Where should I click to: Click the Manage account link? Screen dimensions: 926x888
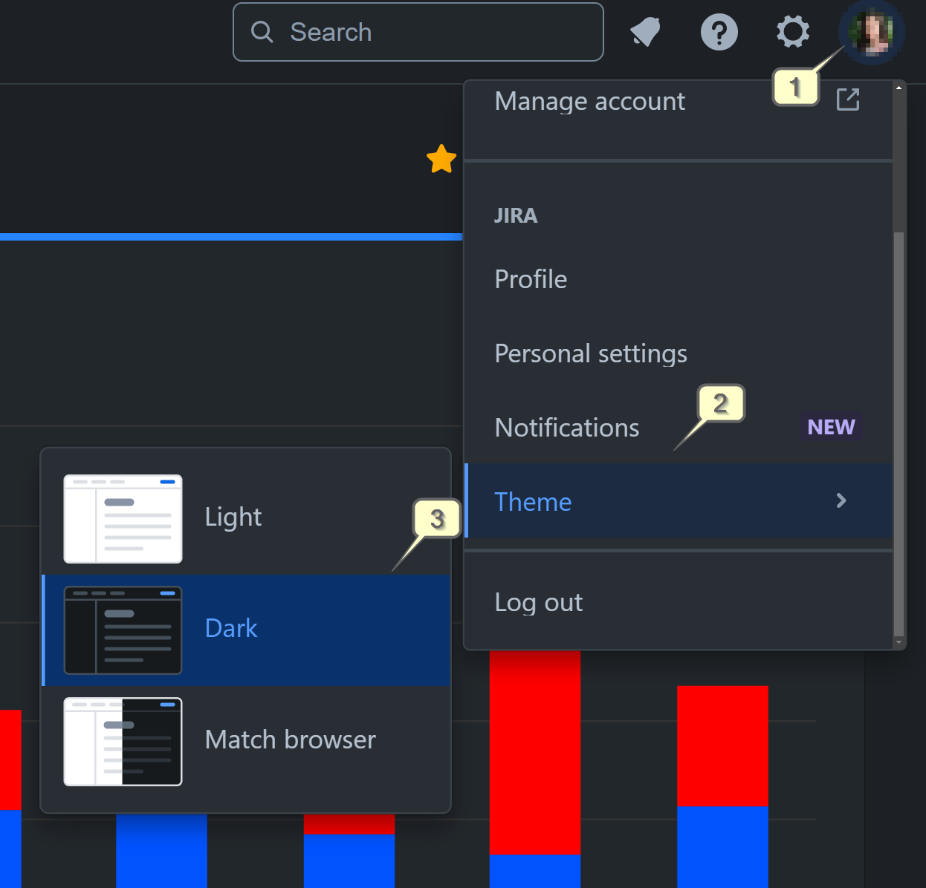pyautogui.click(x=589, y=101)
